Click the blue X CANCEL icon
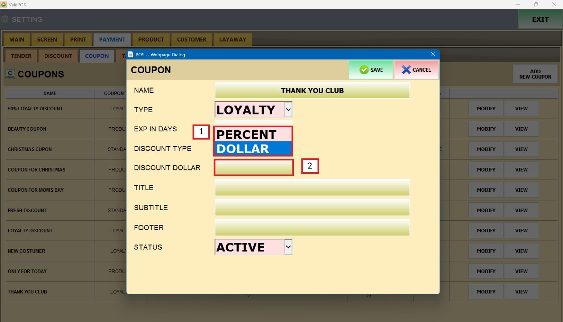Screen dimensions: 563x322 coord(406,70)
